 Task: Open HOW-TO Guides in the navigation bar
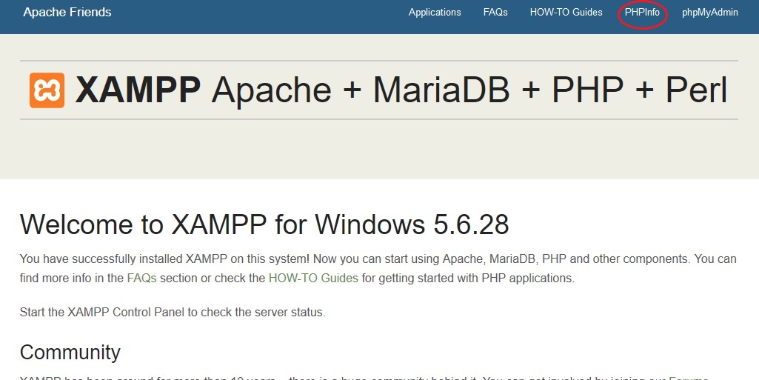[x=566, y=13]
